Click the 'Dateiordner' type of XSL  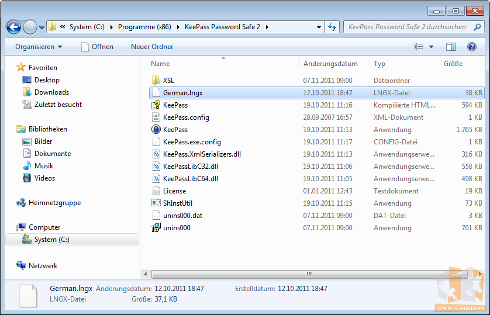tap(392, 81)
